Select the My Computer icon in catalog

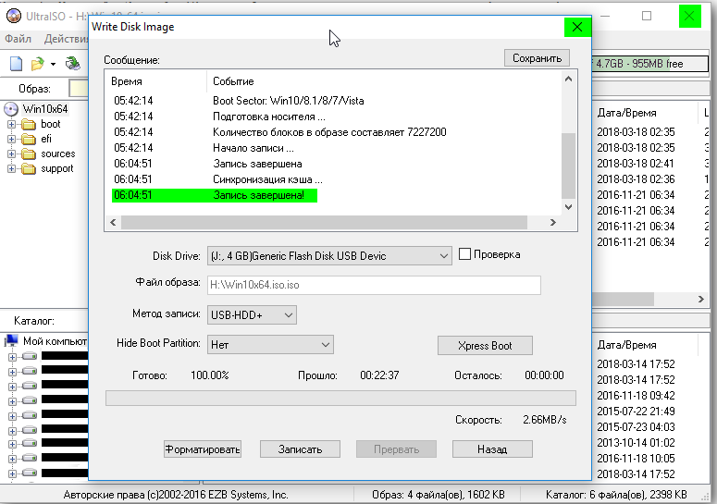click(12, 341)
